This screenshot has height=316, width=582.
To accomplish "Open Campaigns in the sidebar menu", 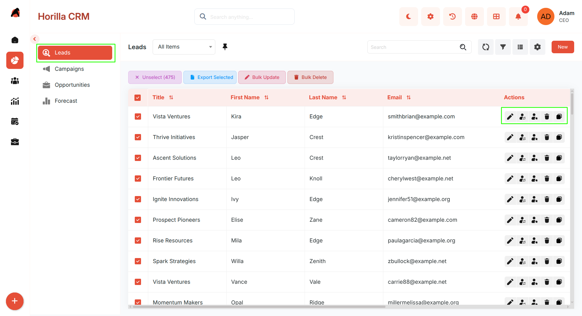I will coord(69,69).
